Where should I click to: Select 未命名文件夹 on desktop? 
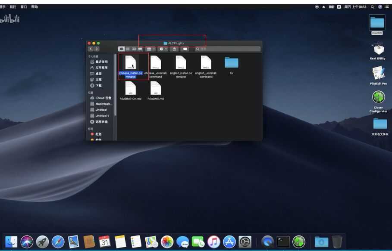click(x=380, y=127)
